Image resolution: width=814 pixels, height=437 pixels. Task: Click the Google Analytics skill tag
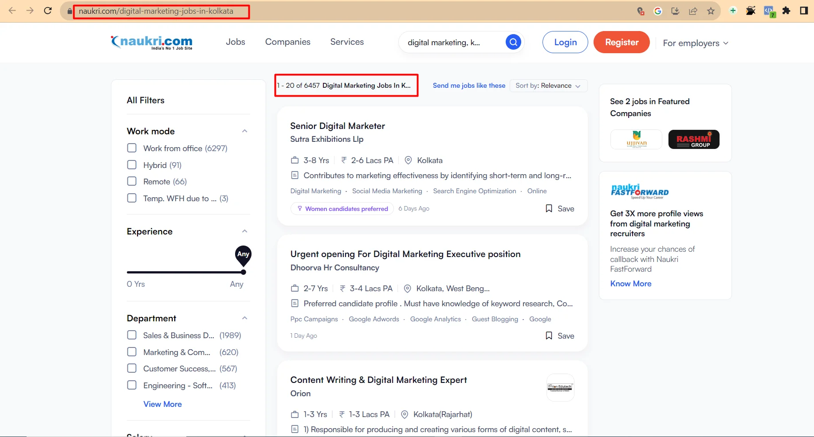point(435,319)
